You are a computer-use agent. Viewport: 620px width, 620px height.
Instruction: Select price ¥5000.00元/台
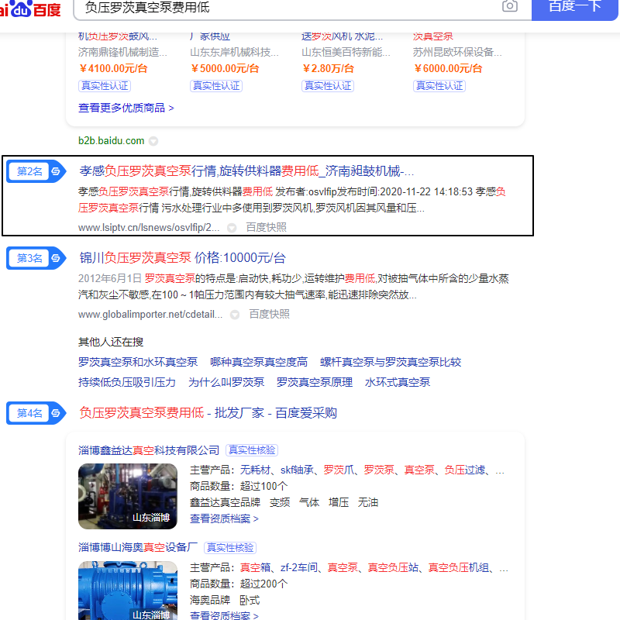point(225,69)
